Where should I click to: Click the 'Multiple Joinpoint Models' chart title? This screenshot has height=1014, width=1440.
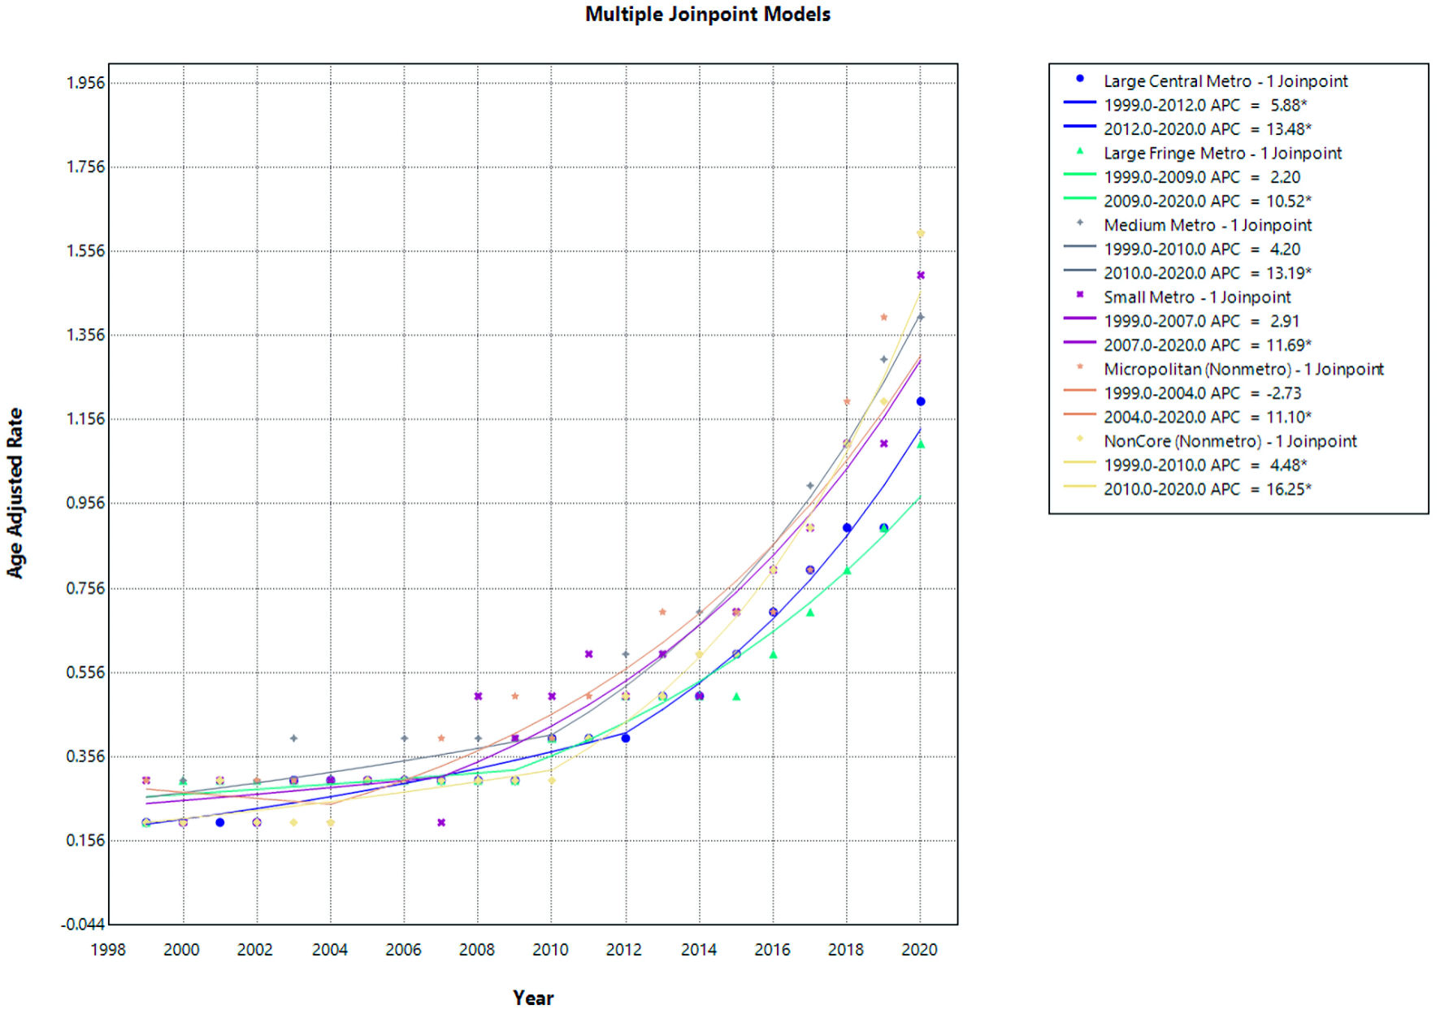tap(708, 15)
